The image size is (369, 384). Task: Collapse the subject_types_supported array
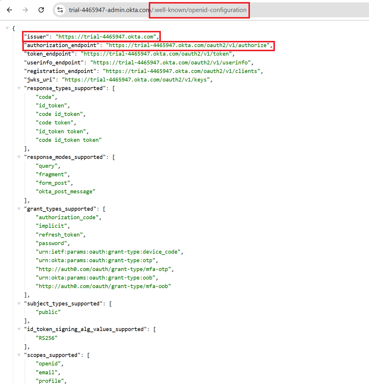19,304
